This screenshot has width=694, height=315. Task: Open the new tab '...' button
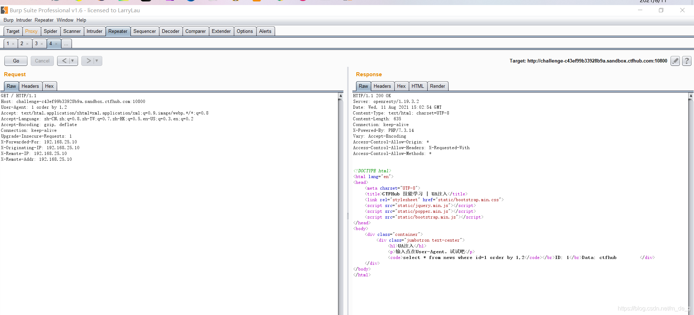point(66,44)
